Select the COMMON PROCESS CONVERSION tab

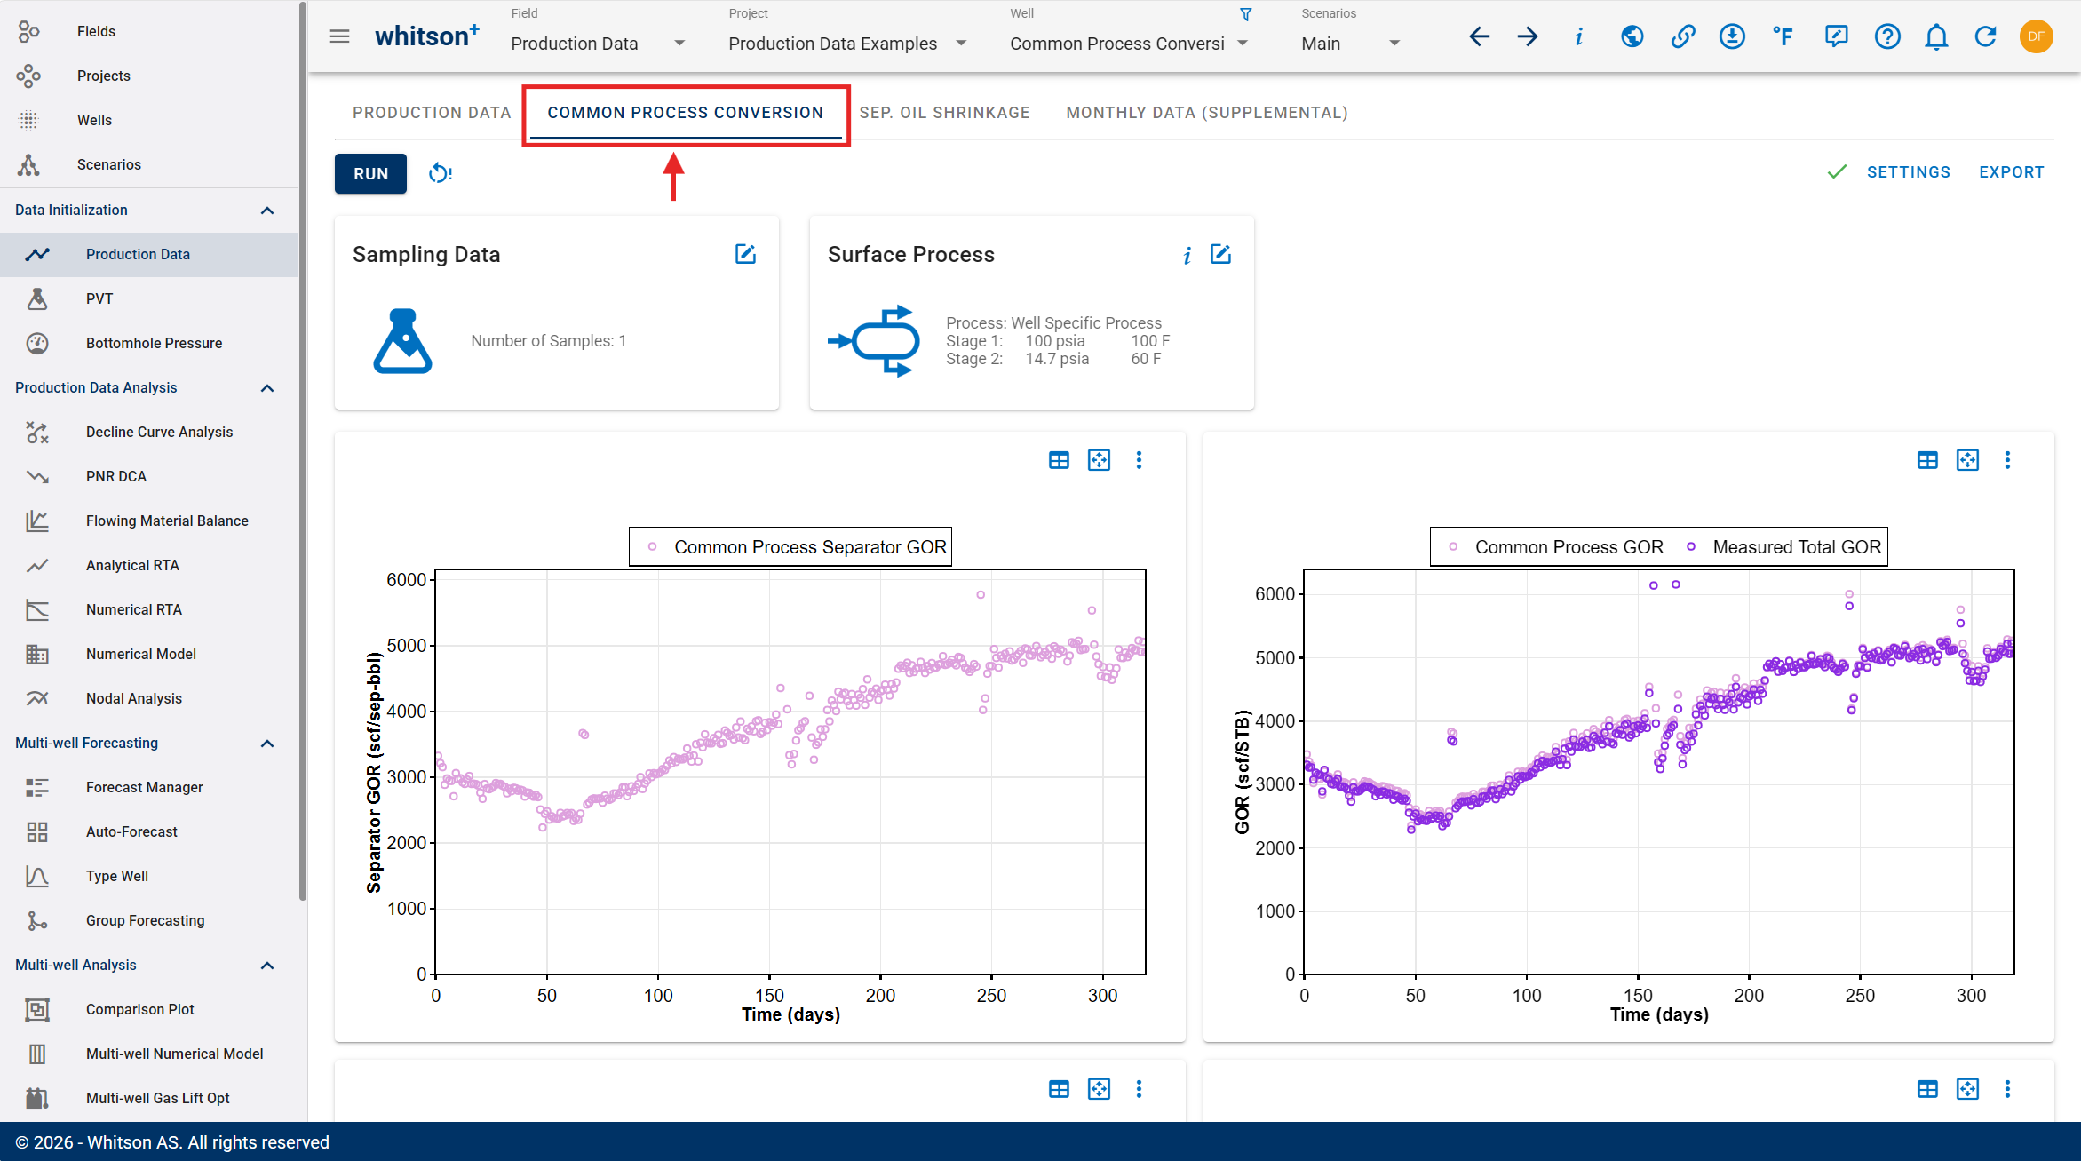[685, 113]
